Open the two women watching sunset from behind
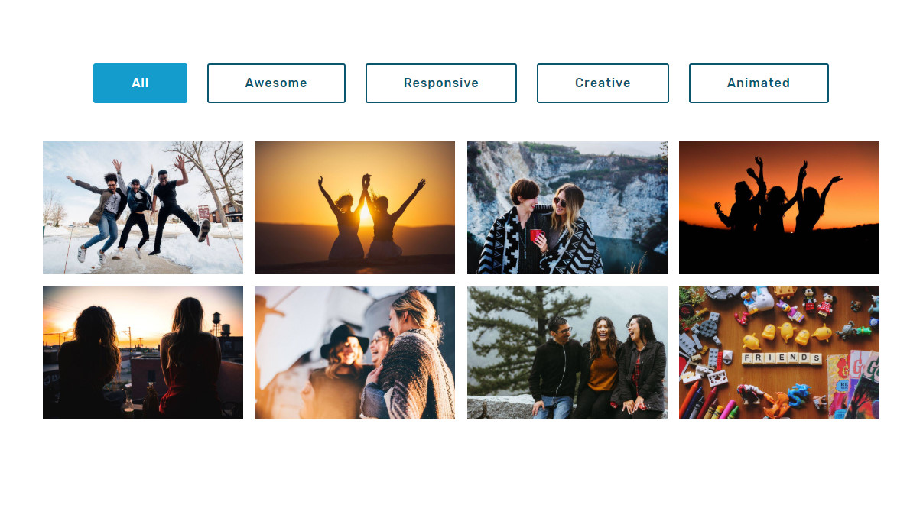Image resolution: width=923 pixels, height=508 pixels. [143, 353]
